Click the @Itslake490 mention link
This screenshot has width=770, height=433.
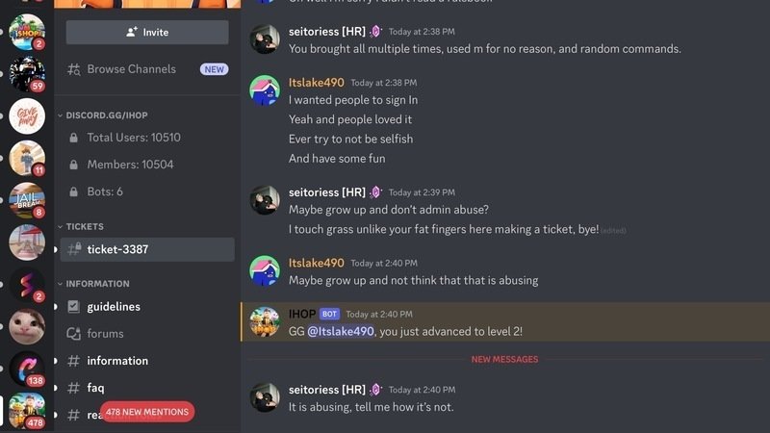click(341, 331)
